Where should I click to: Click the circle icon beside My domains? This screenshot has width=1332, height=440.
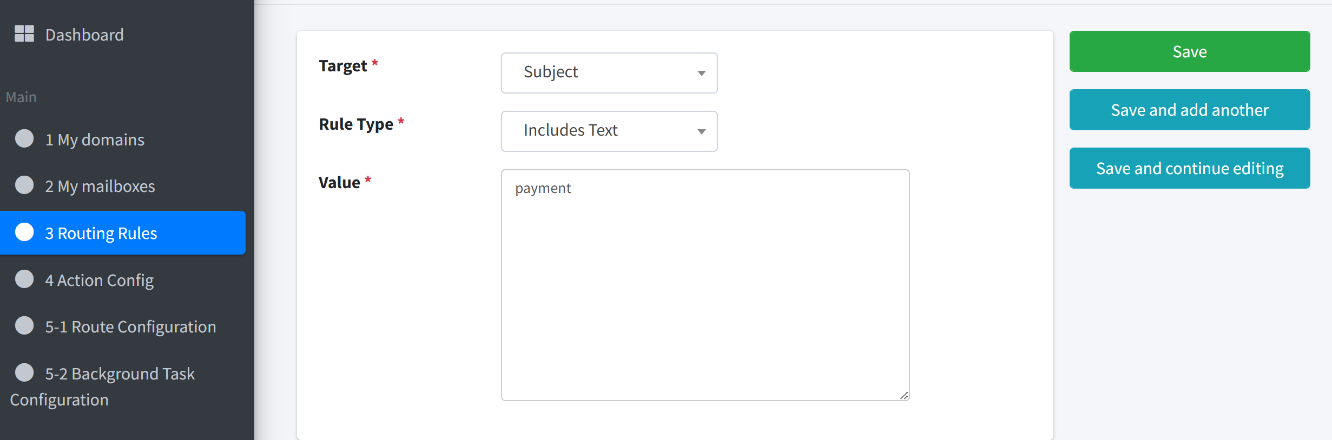(x=24, y=138)
